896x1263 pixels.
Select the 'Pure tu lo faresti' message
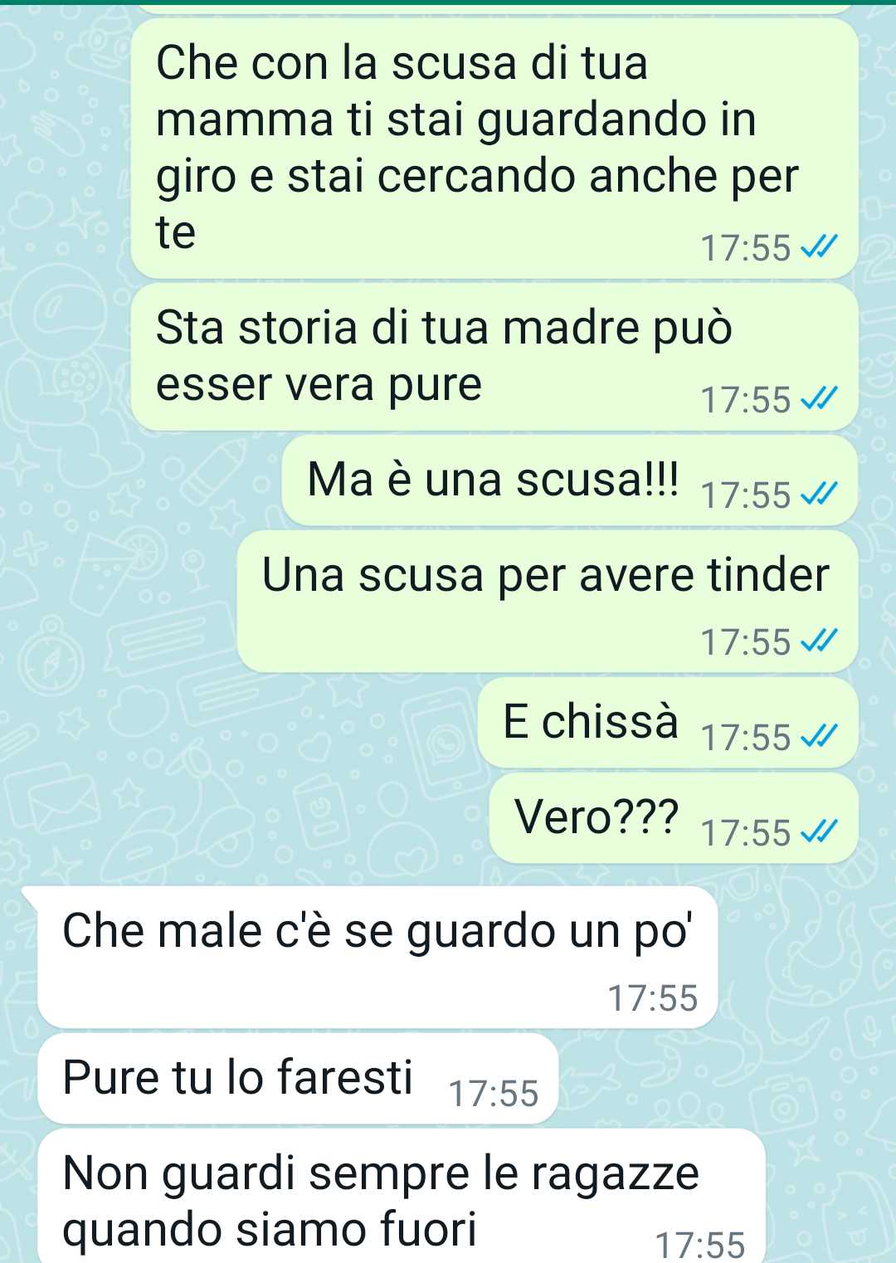pyautogui.click(x=298, y=1079)
